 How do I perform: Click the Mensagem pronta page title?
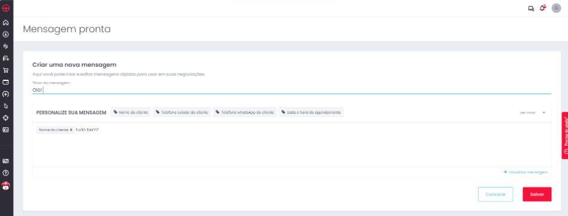[x=67, y=29]
